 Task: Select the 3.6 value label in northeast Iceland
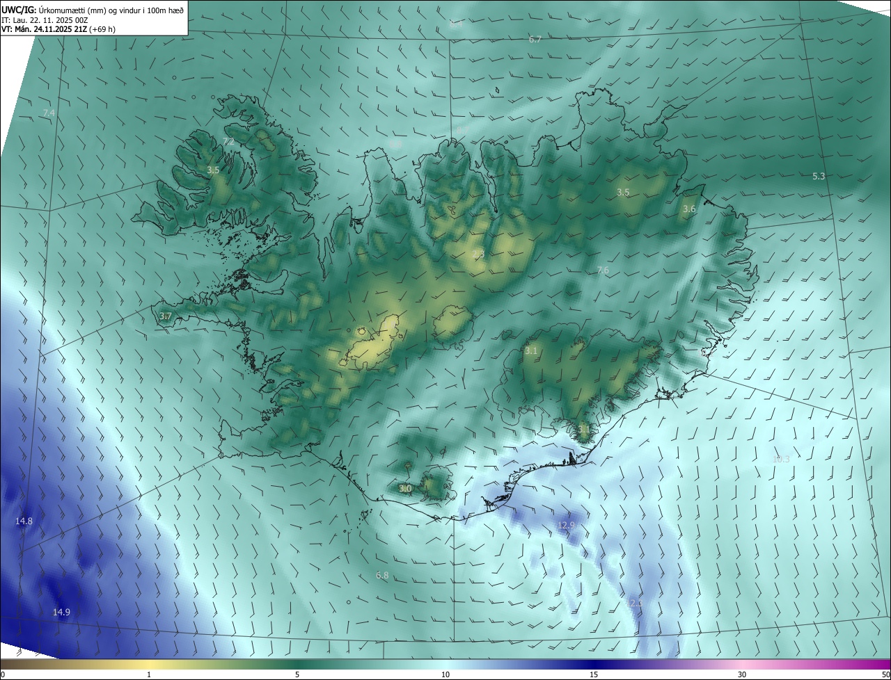[689, 209]
